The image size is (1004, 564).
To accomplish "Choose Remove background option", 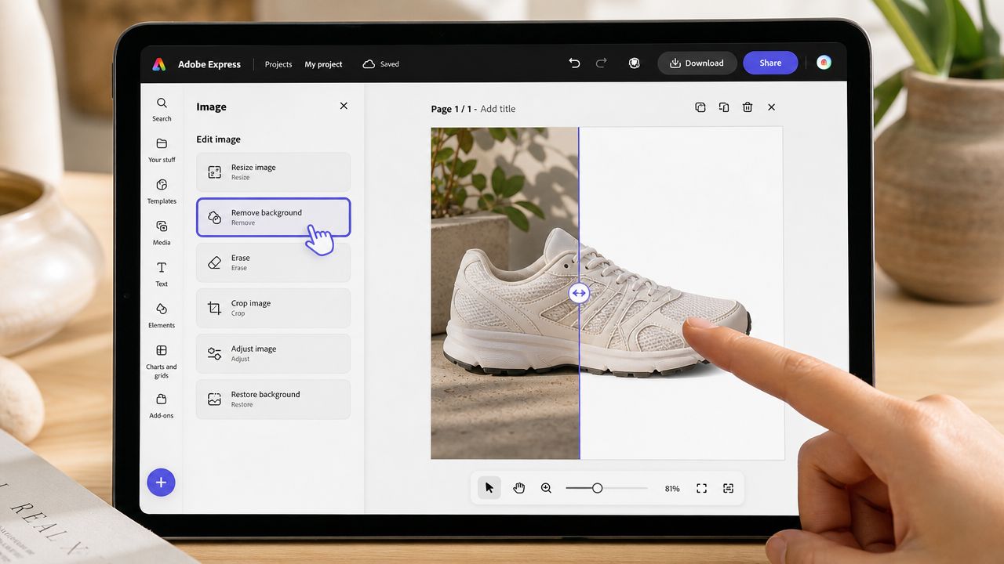I will 273,217.
